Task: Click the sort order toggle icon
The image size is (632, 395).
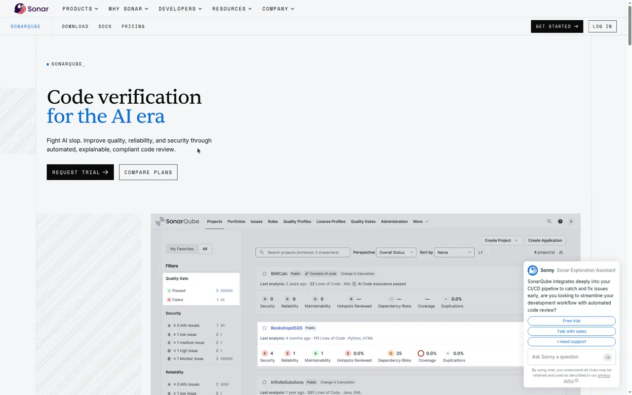Action: (x=480, y=252)
